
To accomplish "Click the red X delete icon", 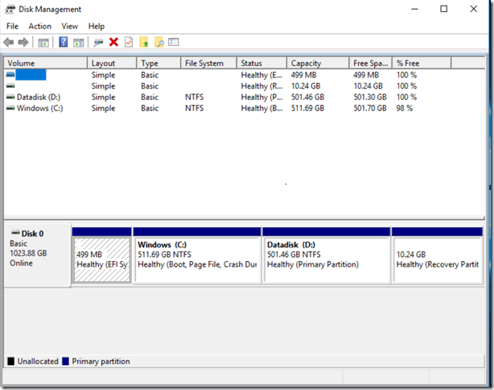I will tap(113, 42).
